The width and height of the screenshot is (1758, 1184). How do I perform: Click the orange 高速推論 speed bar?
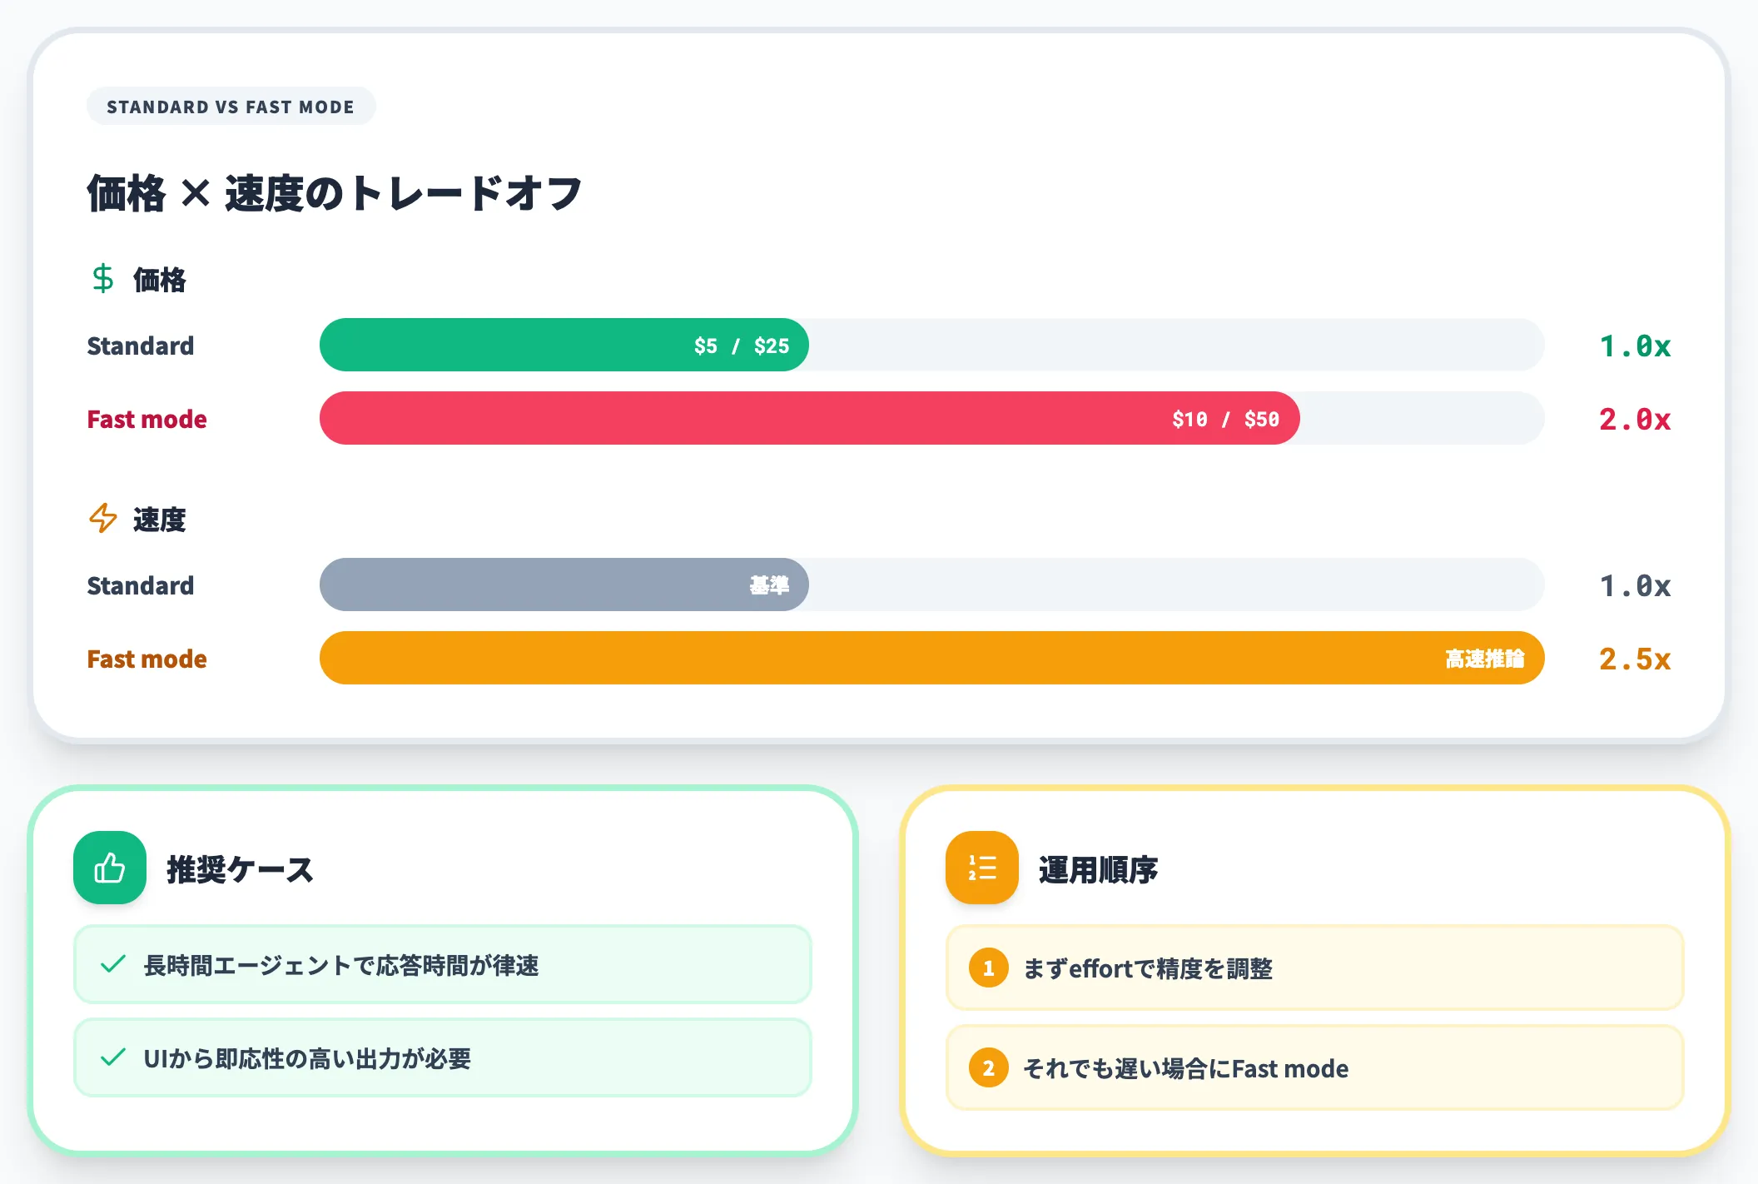pos(932,658)
